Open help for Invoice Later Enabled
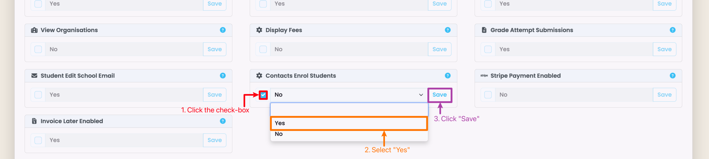 coord(223,121)
